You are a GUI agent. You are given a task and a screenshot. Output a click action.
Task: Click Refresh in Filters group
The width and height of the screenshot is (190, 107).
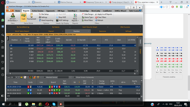tap(99, 20)
